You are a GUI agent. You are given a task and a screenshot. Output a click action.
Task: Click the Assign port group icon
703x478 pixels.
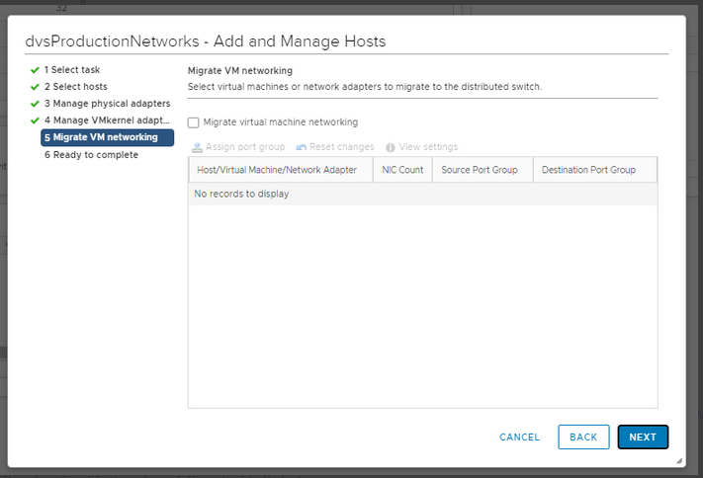[x=197, y=147]
